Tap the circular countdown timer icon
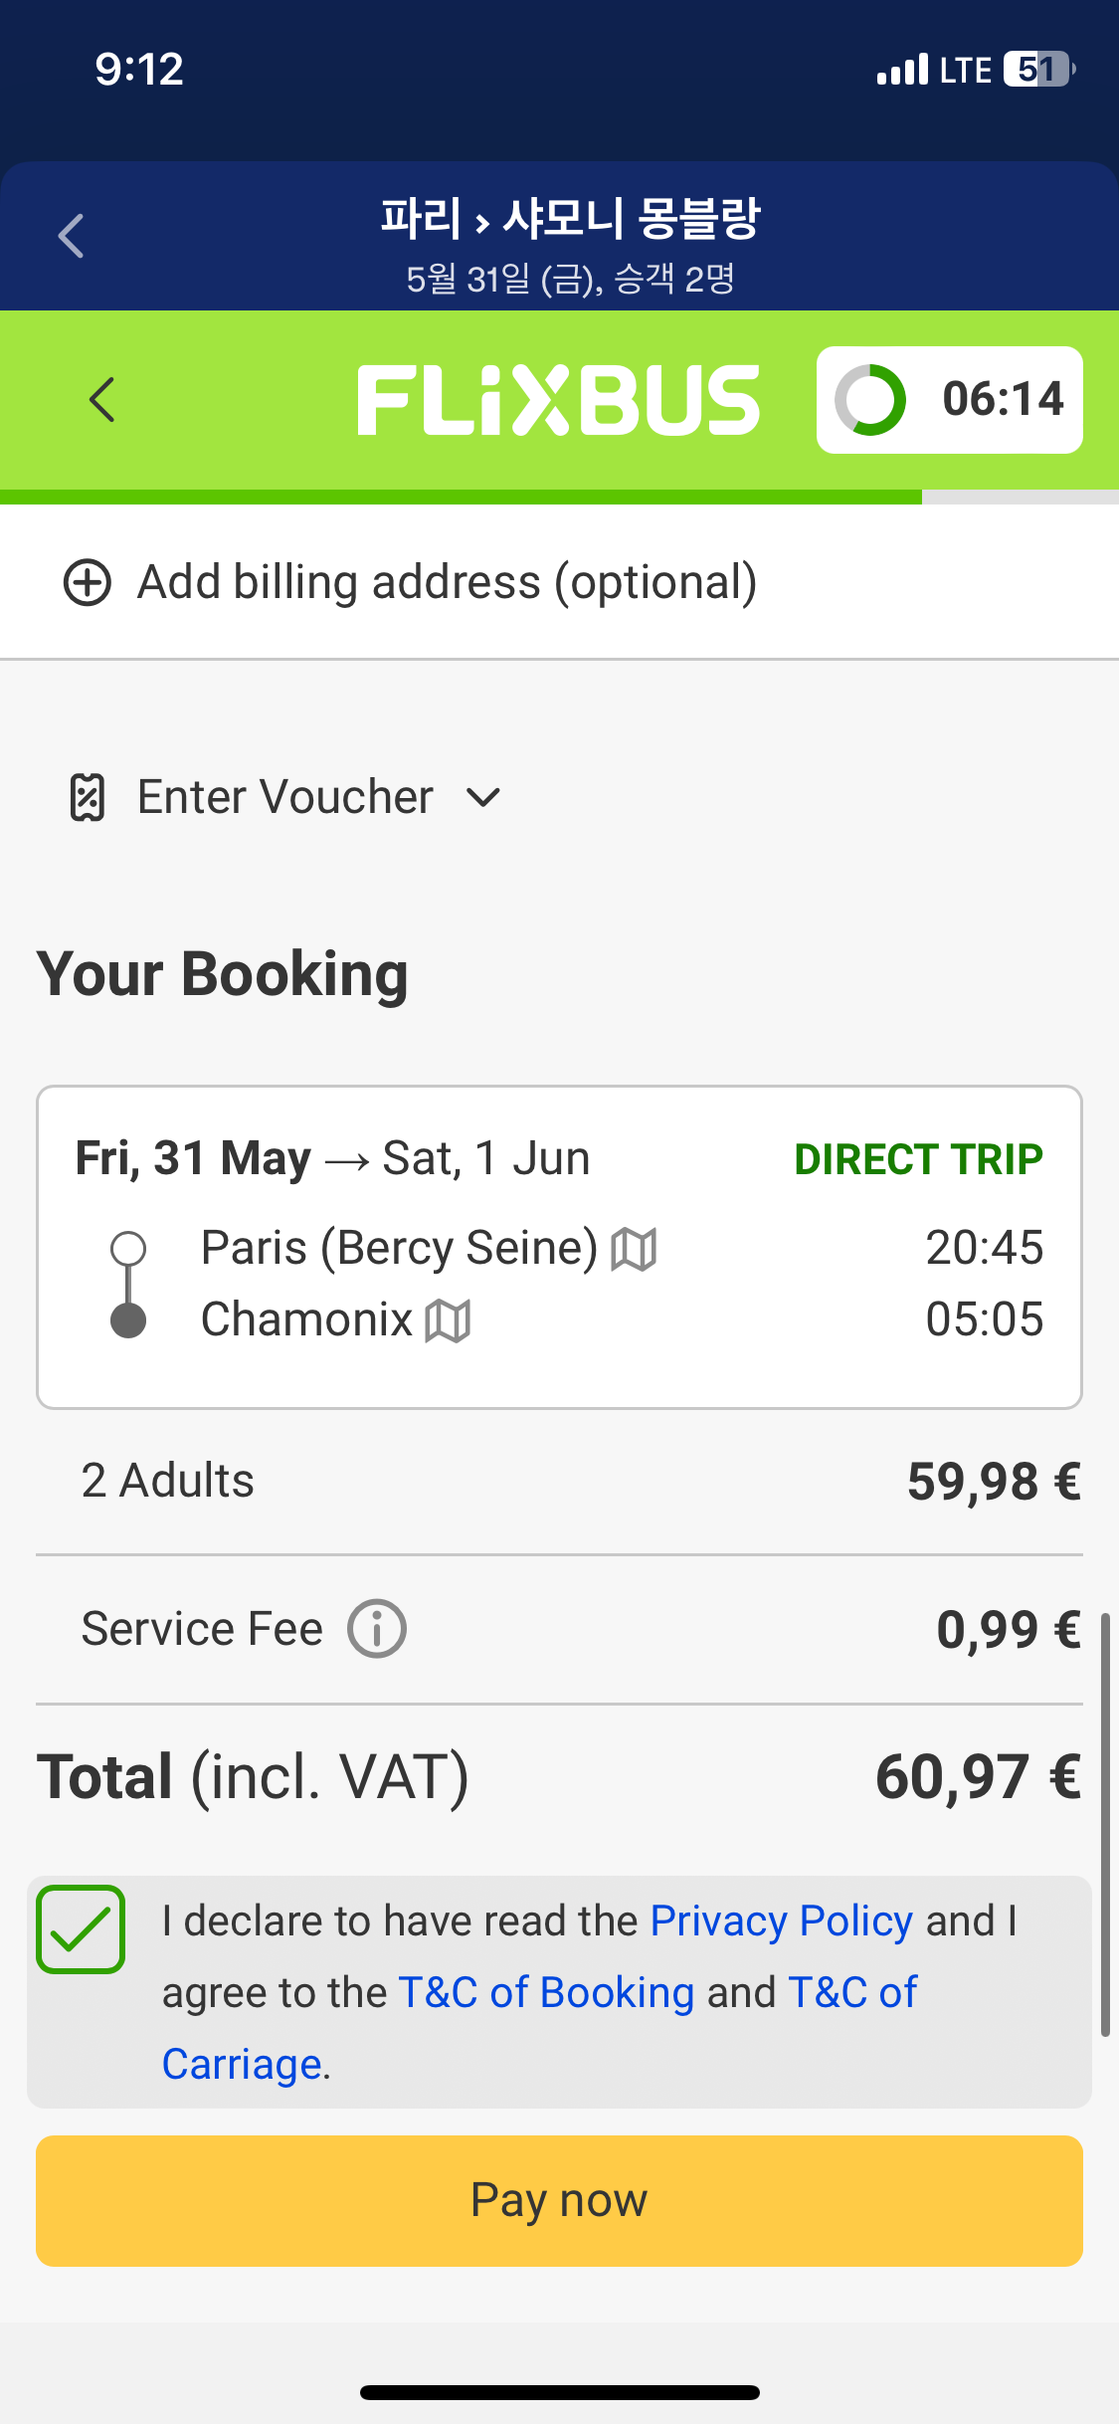 pos(870,400)
